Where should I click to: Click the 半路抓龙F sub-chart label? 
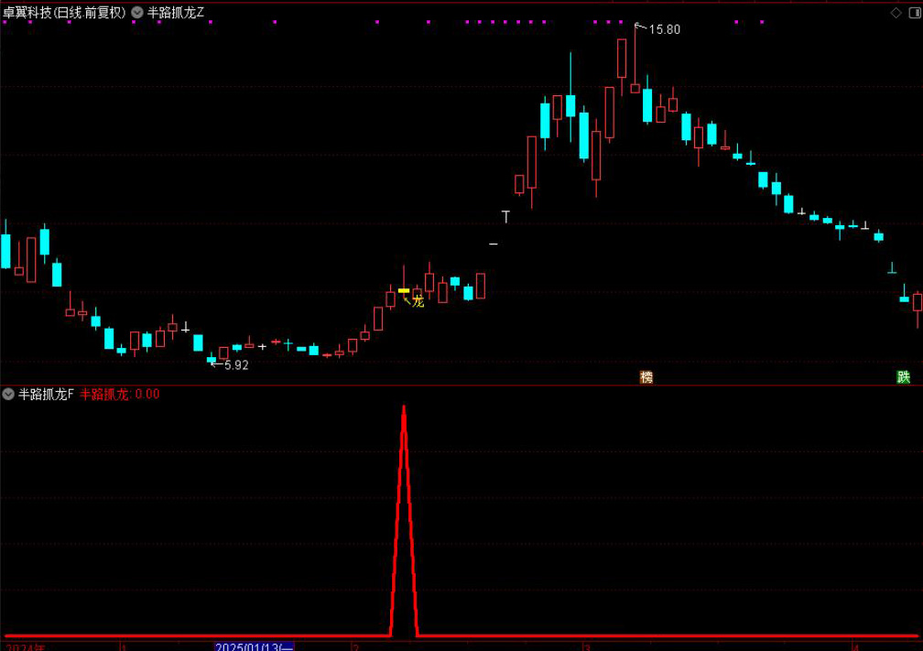pos(46,395)
